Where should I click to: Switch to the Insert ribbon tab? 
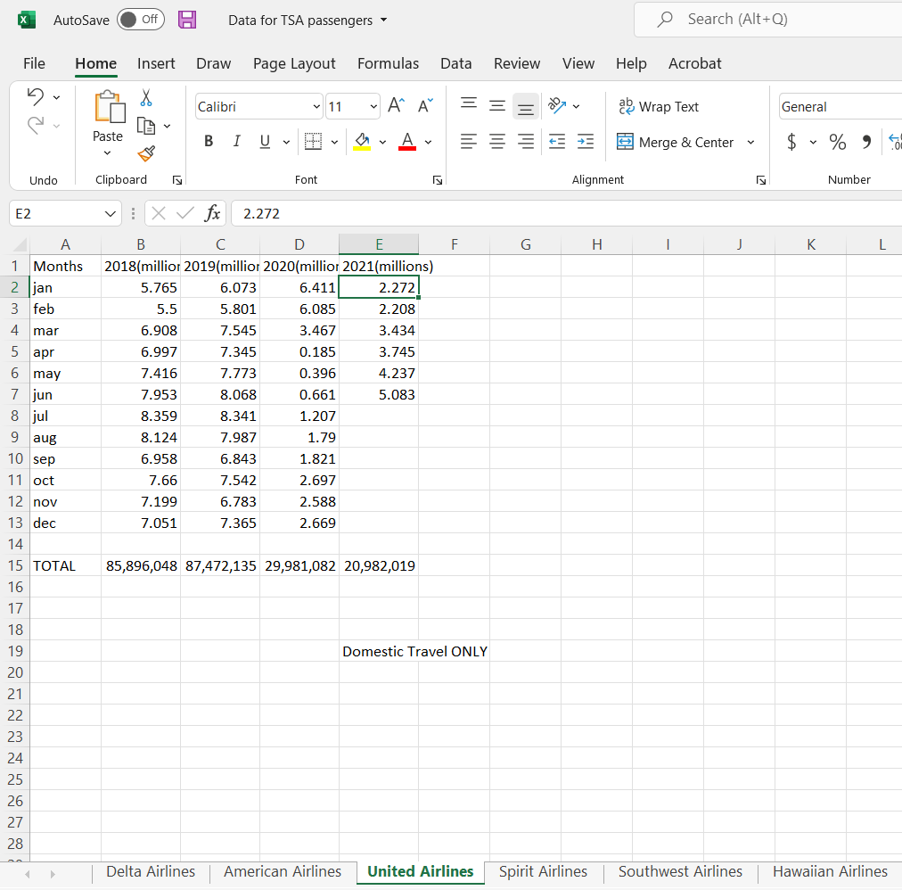click(x=156, y=63)
